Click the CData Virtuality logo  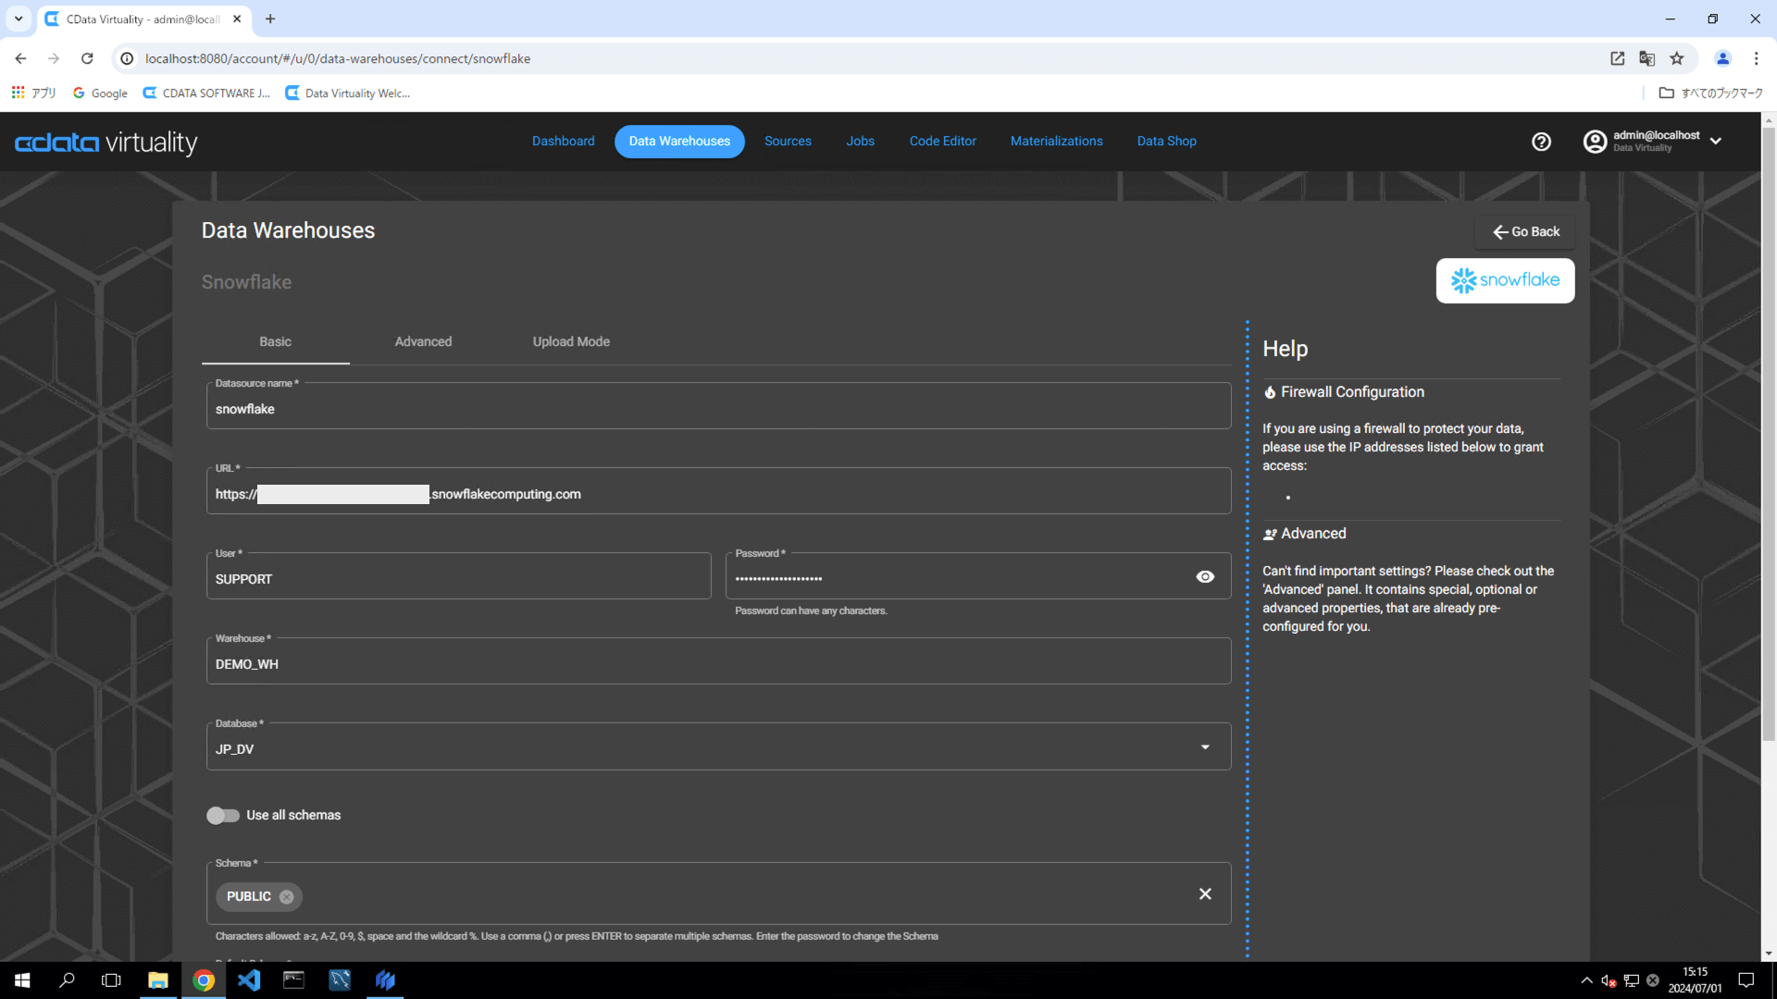(x=106, y=142)
